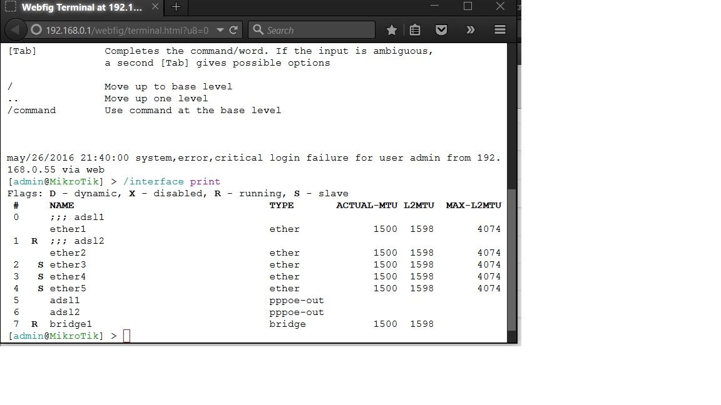Image resolution: width=721 pixels, height=405 pixels.
Task: Click 'adsl2' pppoe-out interface name
Action: point(64,312)
